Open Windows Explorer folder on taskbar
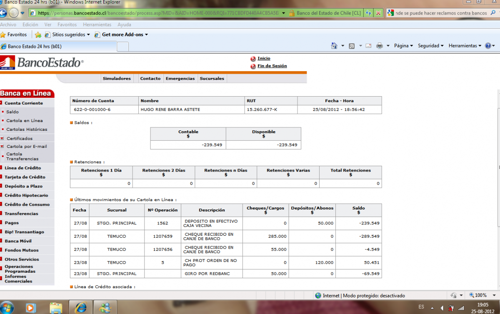The image size is (500, 314). click(56, 308)
